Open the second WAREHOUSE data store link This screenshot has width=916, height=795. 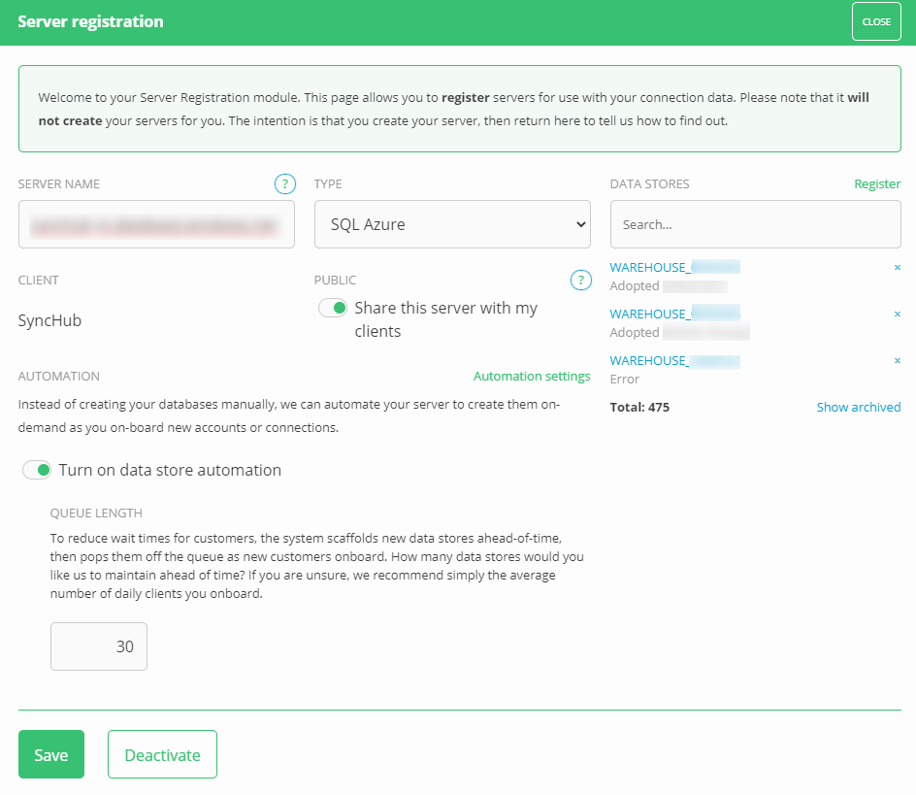tap(673, 314)
